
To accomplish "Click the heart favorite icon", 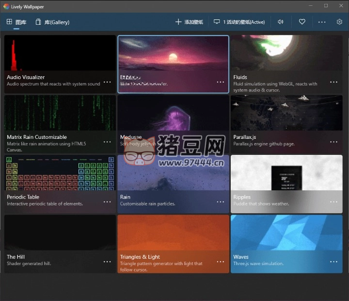I will point(302,22).
